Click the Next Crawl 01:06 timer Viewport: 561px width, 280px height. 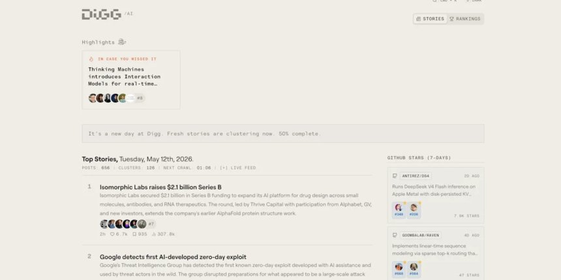(187, 168)
